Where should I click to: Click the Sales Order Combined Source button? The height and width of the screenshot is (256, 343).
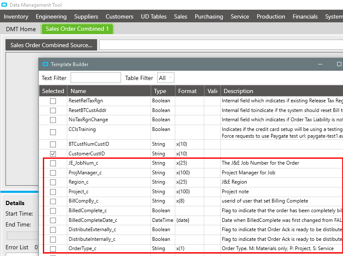pos(51,45)
